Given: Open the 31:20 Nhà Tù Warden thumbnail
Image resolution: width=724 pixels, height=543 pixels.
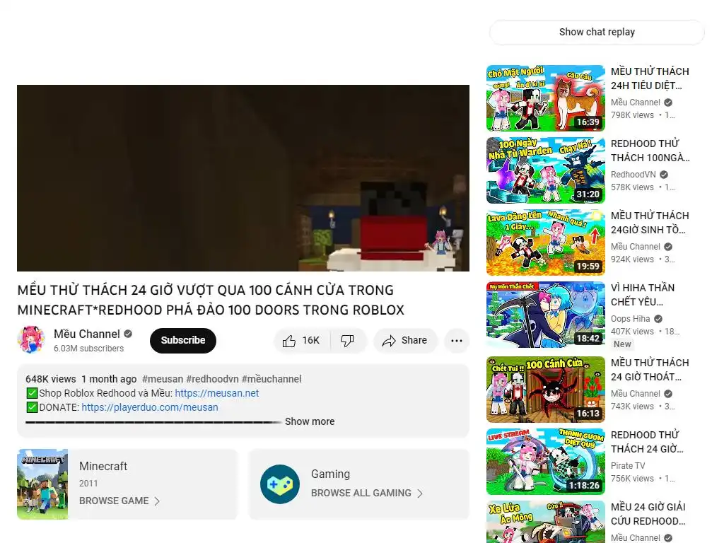Looking at the screenshot, I should click(545, 170).
